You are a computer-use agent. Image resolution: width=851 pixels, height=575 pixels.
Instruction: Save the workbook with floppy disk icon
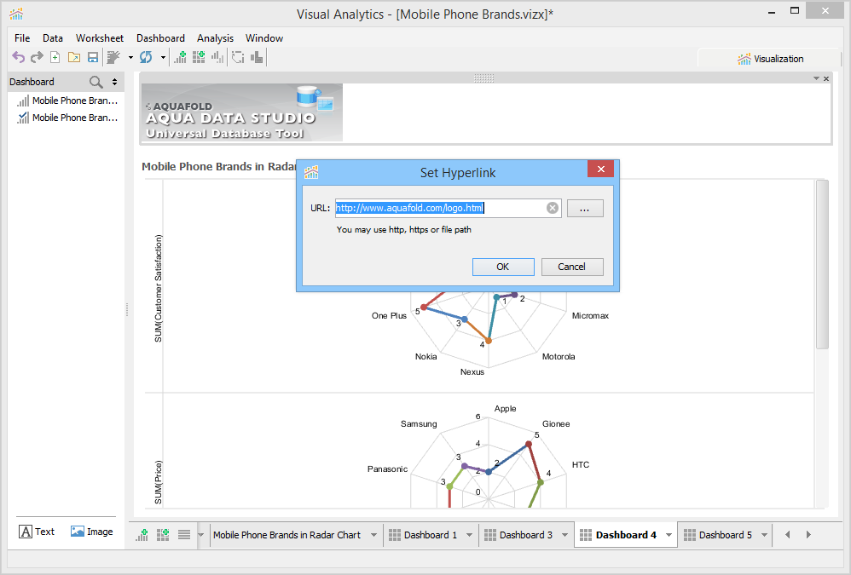pos(93,57)
